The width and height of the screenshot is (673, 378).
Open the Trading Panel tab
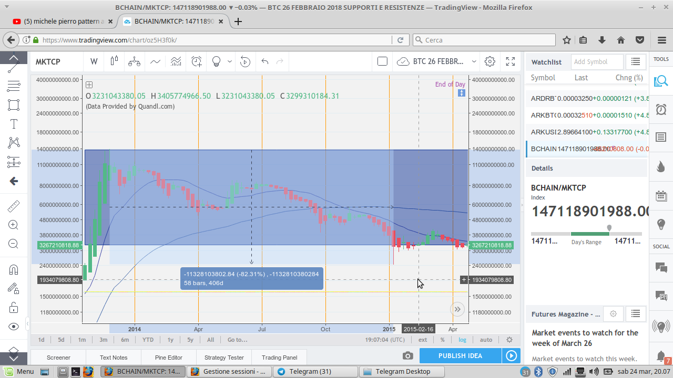[279, 358]
